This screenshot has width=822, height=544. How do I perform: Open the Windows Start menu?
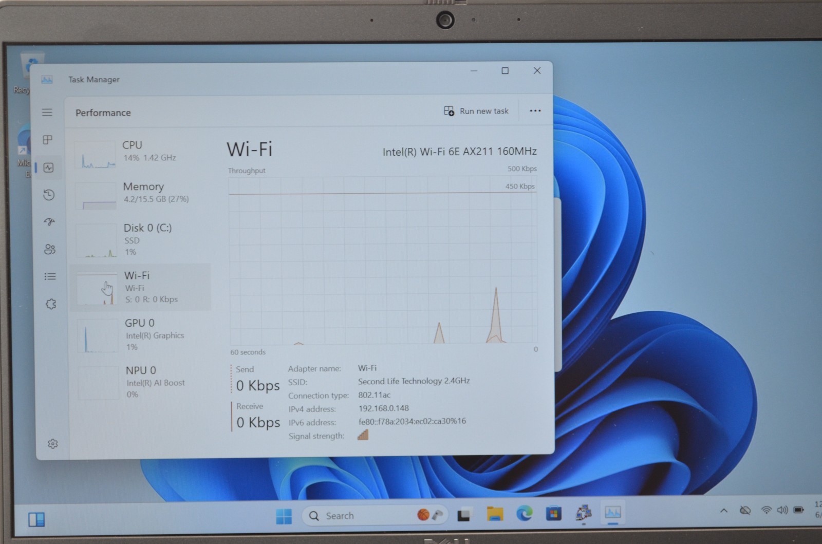point(284,516)
